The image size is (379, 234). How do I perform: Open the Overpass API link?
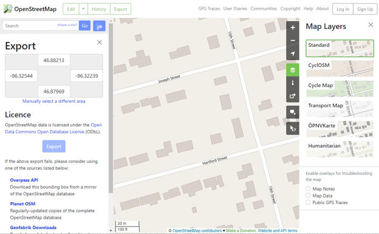point(24,180)
